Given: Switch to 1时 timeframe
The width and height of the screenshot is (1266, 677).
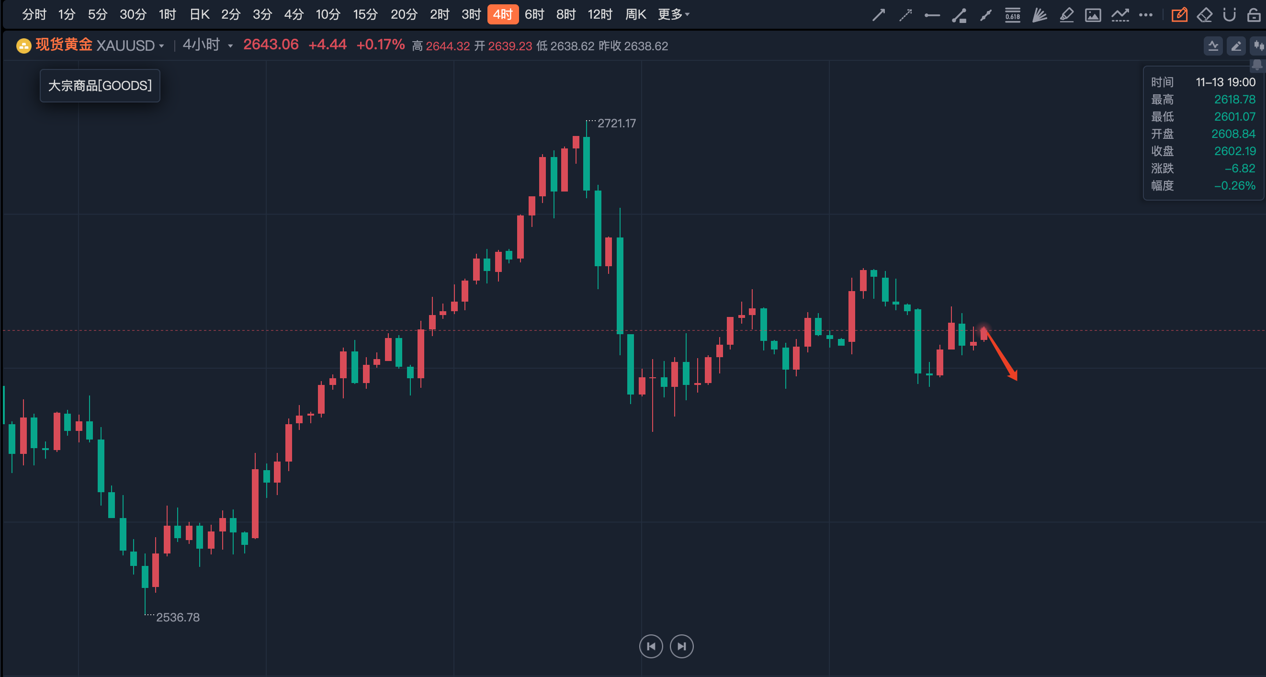Looking at the screenshot, I should pos(167,15).
